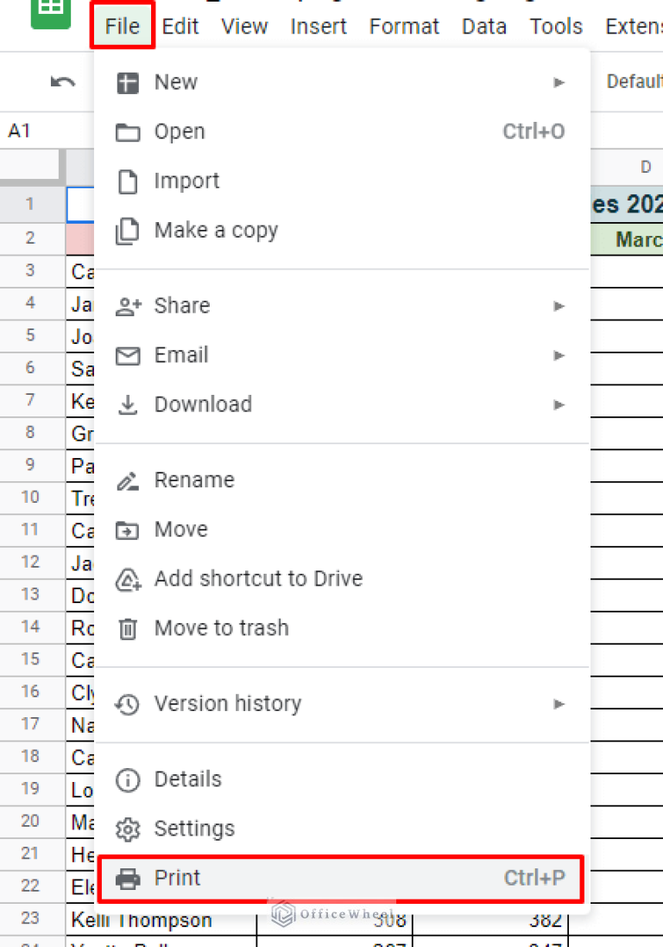The width and height of the screenshot is (663, 947).
Task: Click the trash can icon
Action: (128, 629)
